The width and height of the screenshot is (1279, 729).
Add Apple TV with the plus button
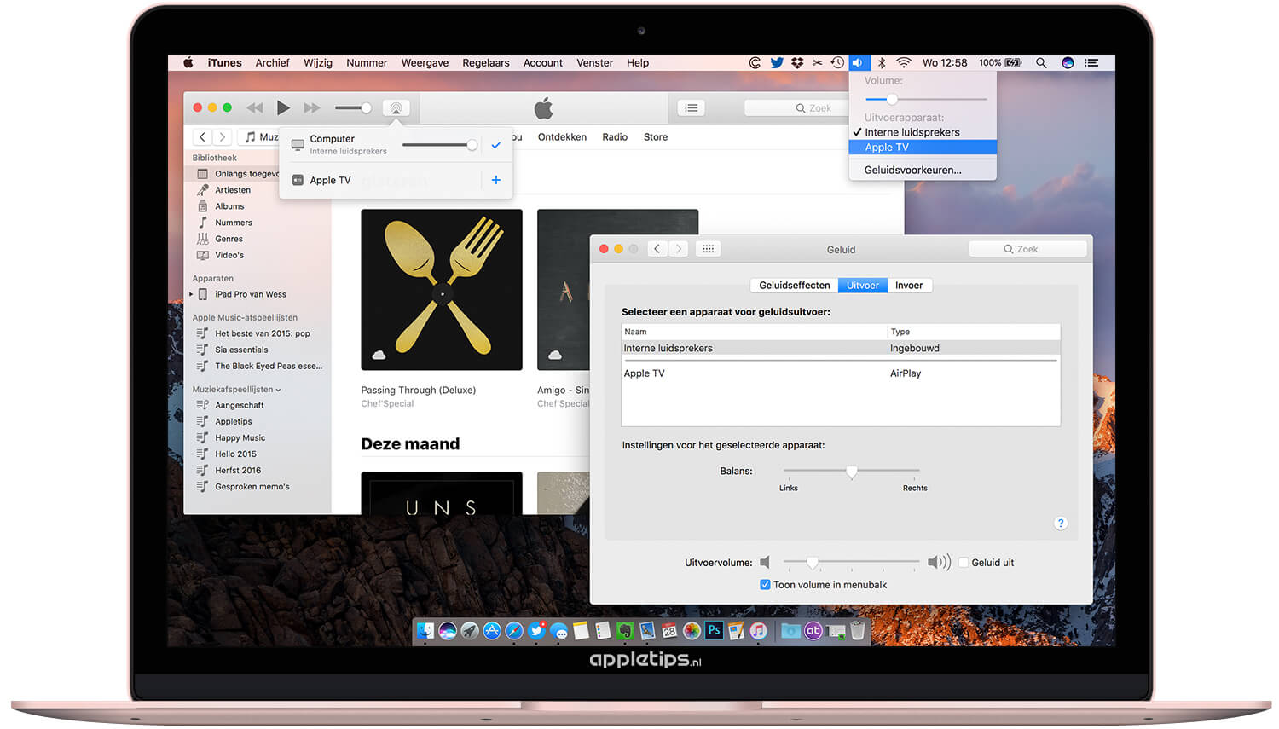[x=495, y=180]
